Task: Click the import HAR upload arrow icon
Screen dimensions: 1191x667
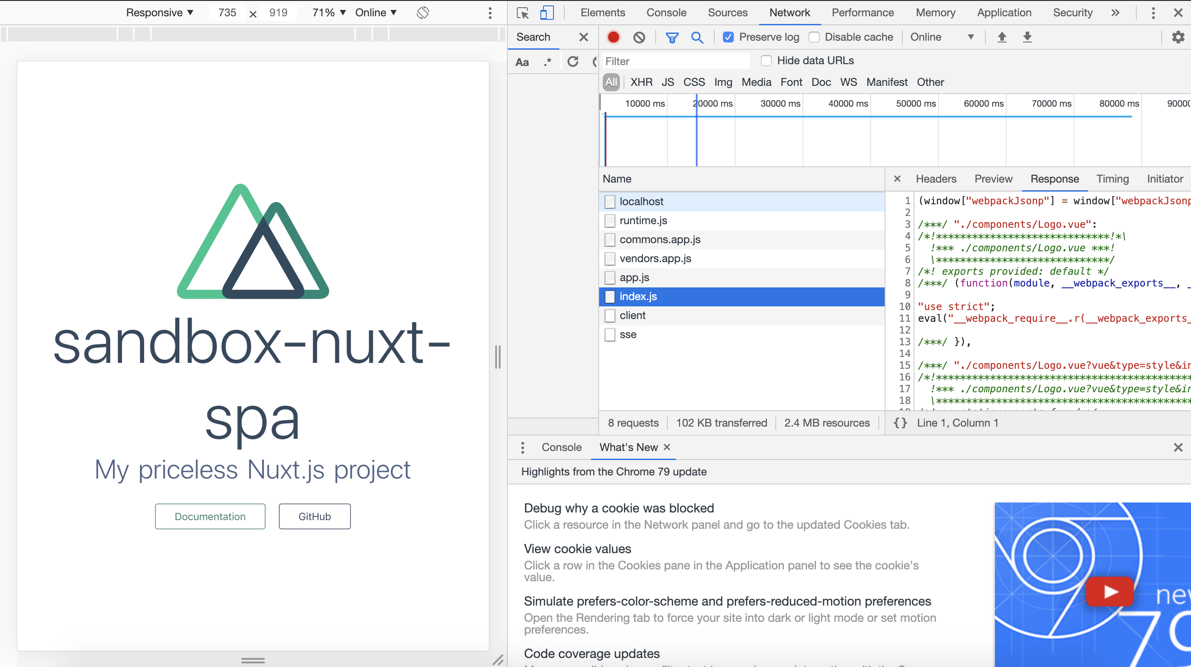Action: [1002, 37]
